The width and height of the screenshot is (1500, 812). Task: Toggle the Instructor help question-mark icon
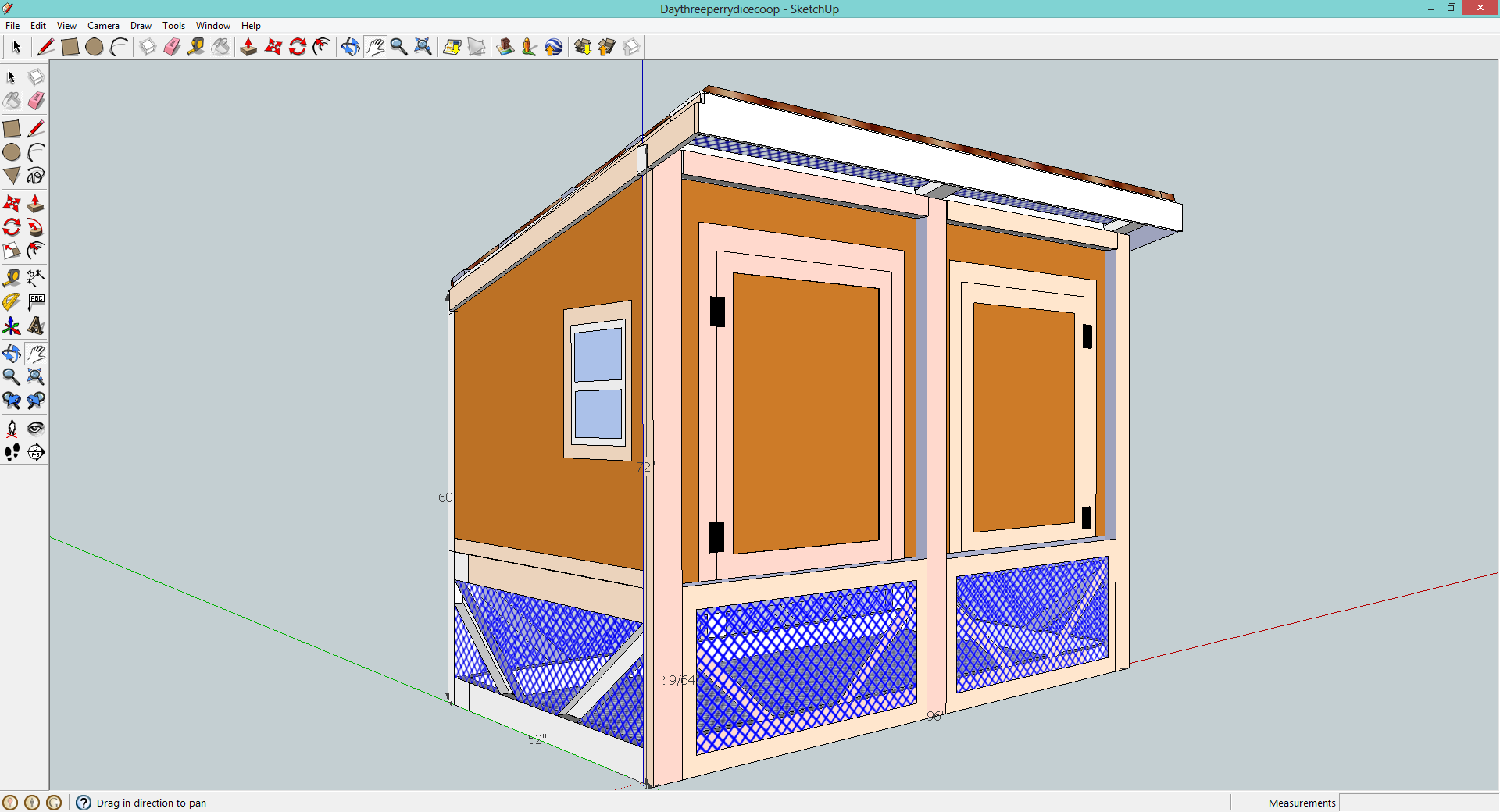[x=84, y=803]
